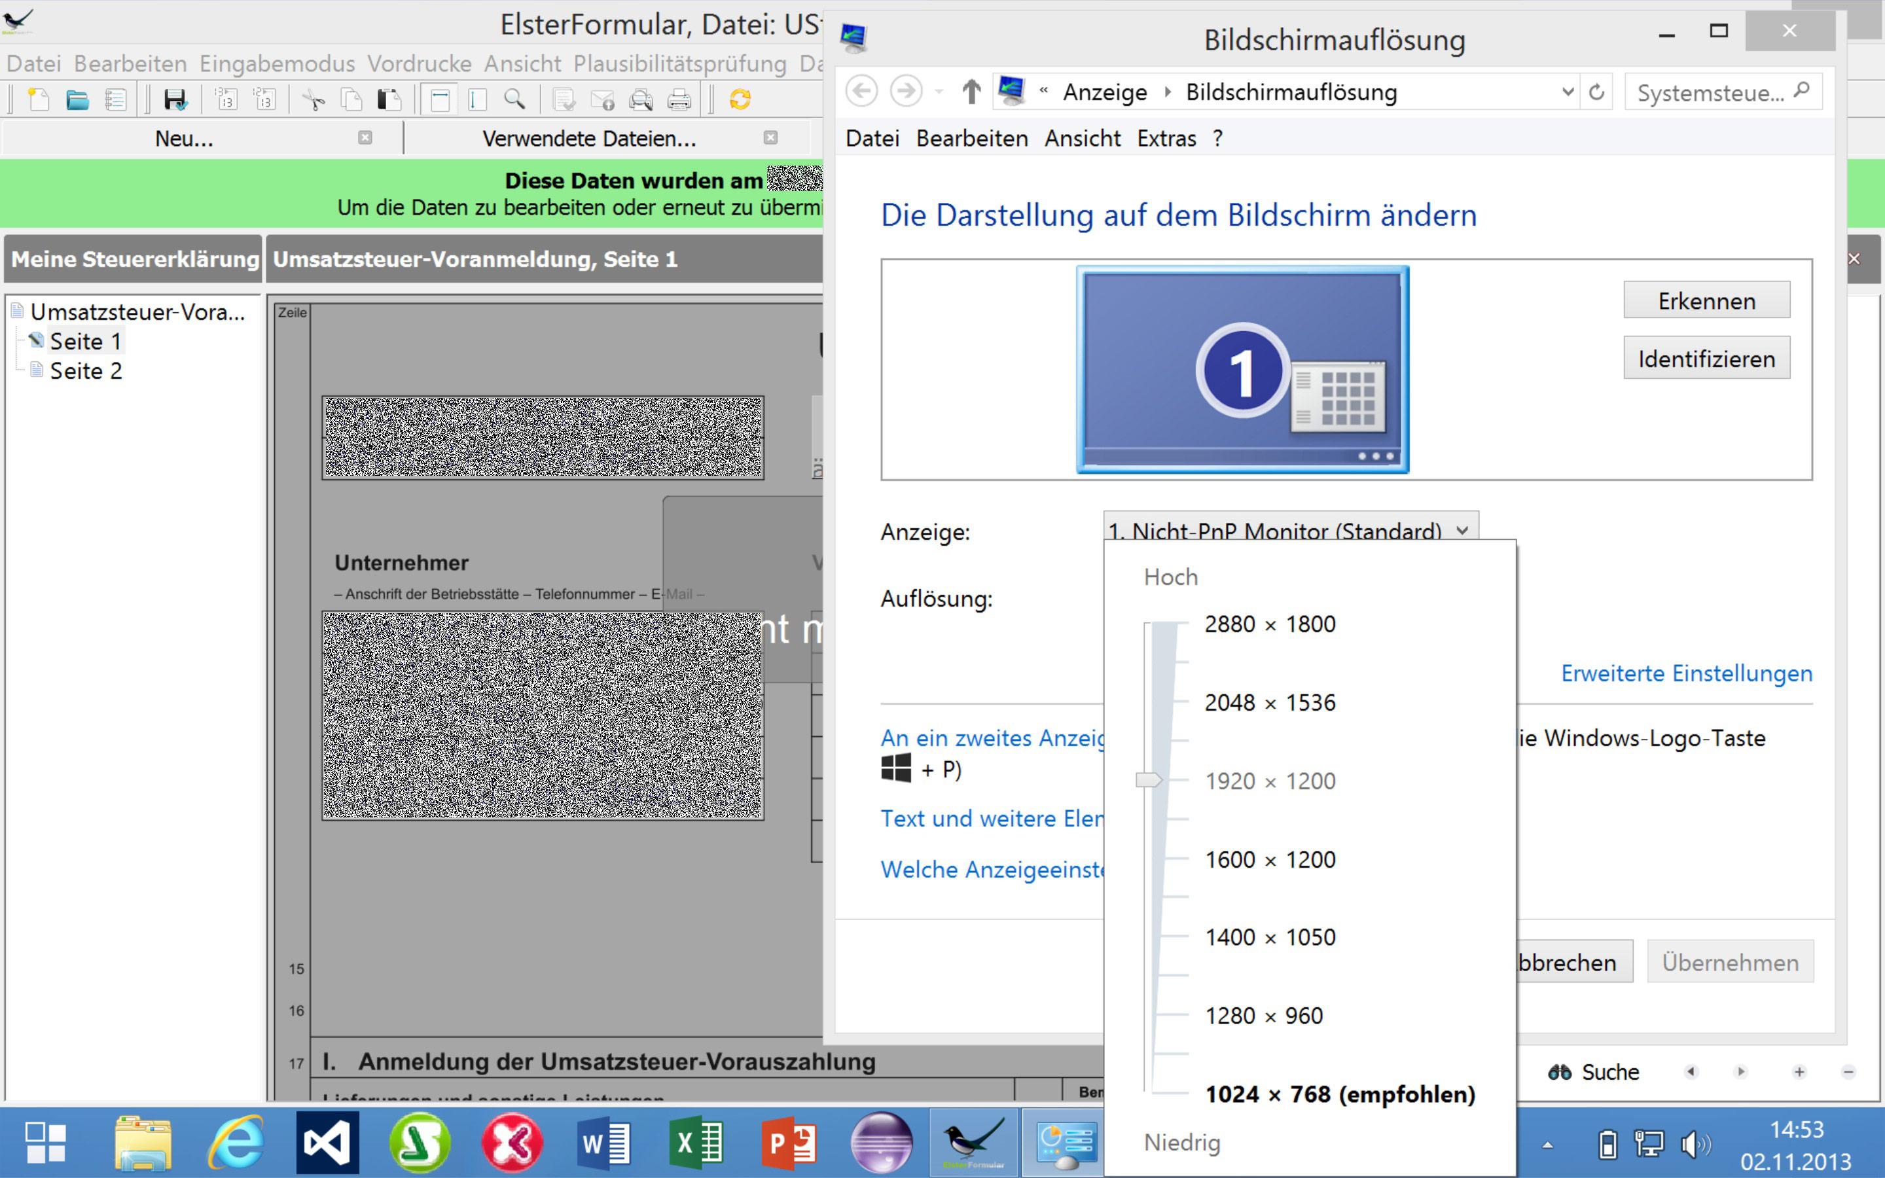This screenshot has width=1885, height=1178.
Task: Toggle fit-to-page-height view icon
Action: [476, 99]
